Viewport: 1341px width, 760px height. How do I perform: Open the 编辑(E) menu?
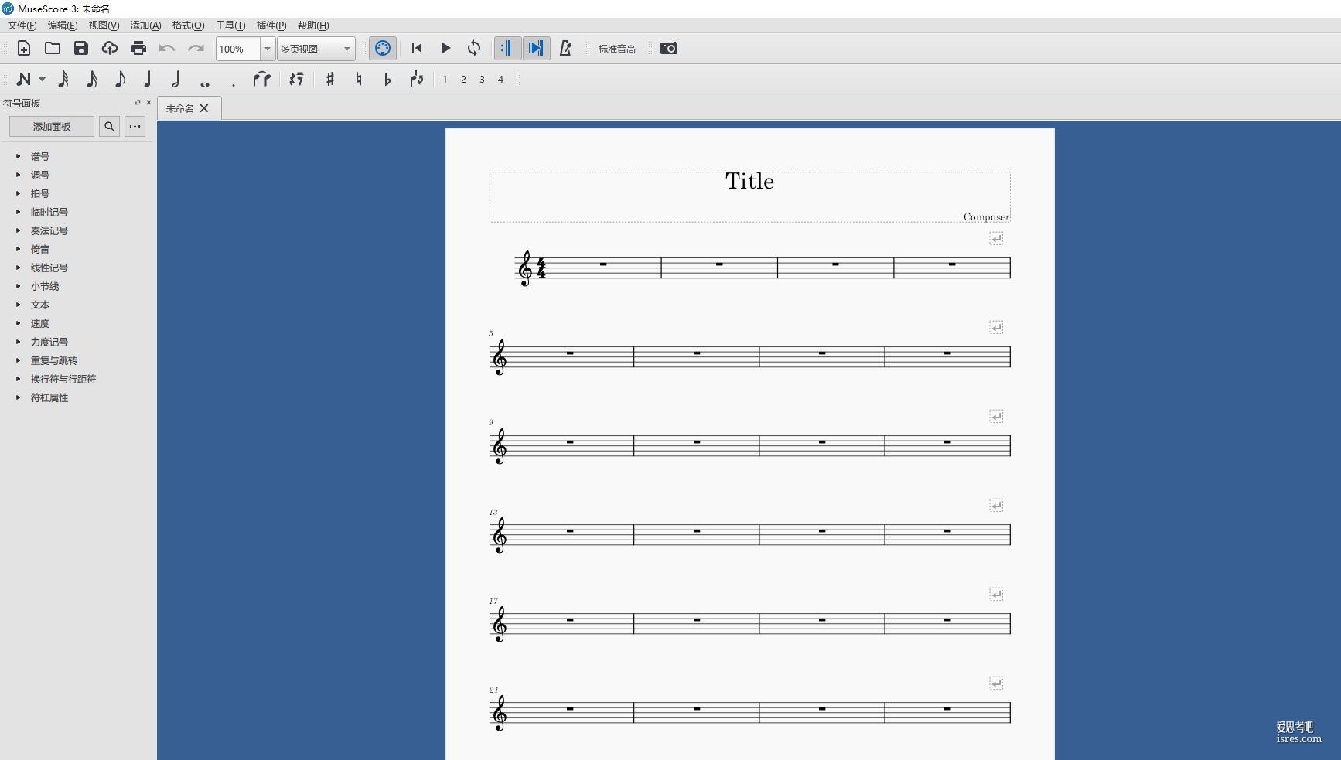(x=63, y=26)
